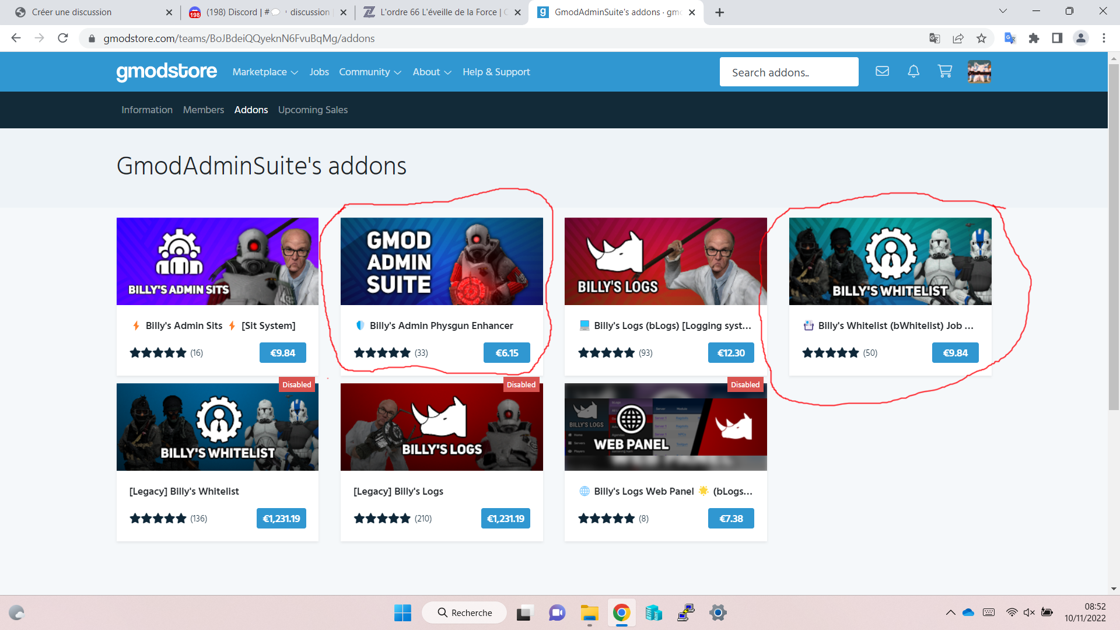Click €1,231.19 price for Legacy Billy's Whitelist
Image resolution: width=1120 pixels, height=630 pixels.
[281, 518]
